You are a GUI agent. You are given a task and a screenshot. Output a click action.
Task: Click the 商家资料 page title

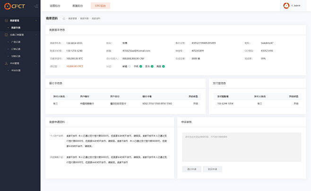[52, 18]
